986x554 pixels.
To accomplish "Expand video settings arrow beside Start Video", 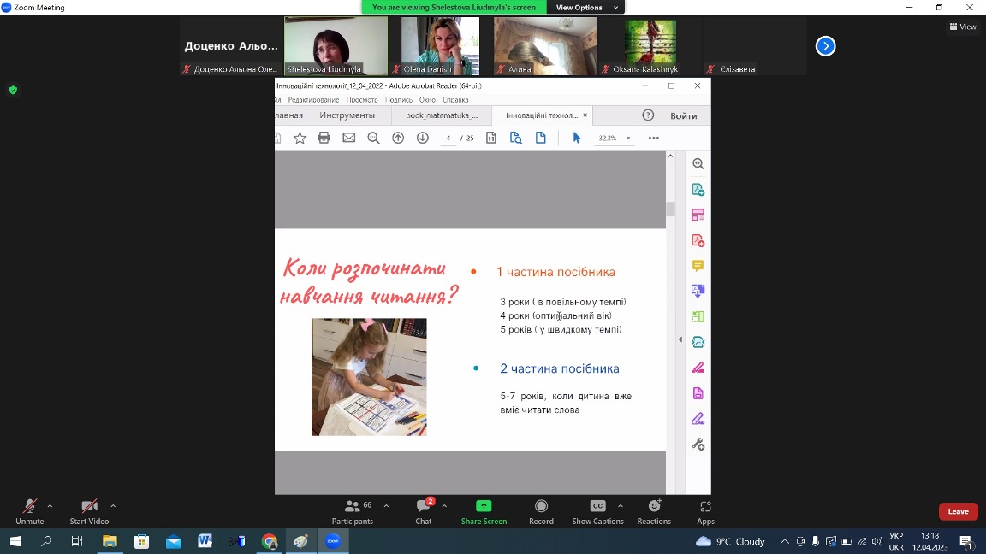I will pos(113,505).
